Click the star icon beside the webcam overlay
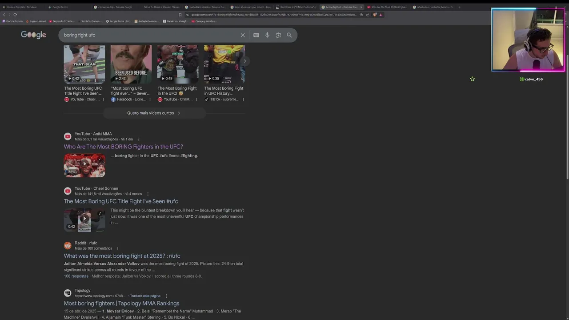The height and width of the screenshot is (320, 569). tap(473, 79)
